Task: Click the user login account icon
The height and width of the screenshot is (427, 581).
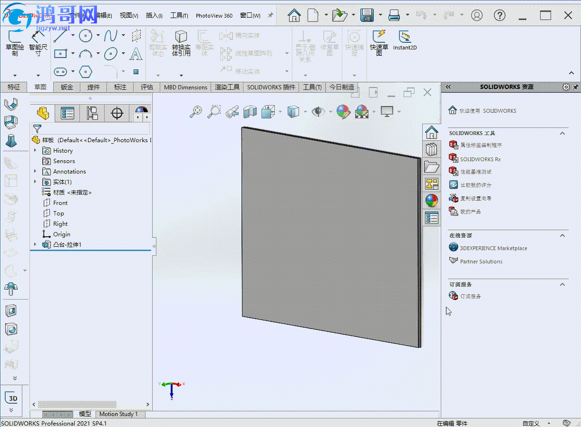Action: (x=477, y=15)
